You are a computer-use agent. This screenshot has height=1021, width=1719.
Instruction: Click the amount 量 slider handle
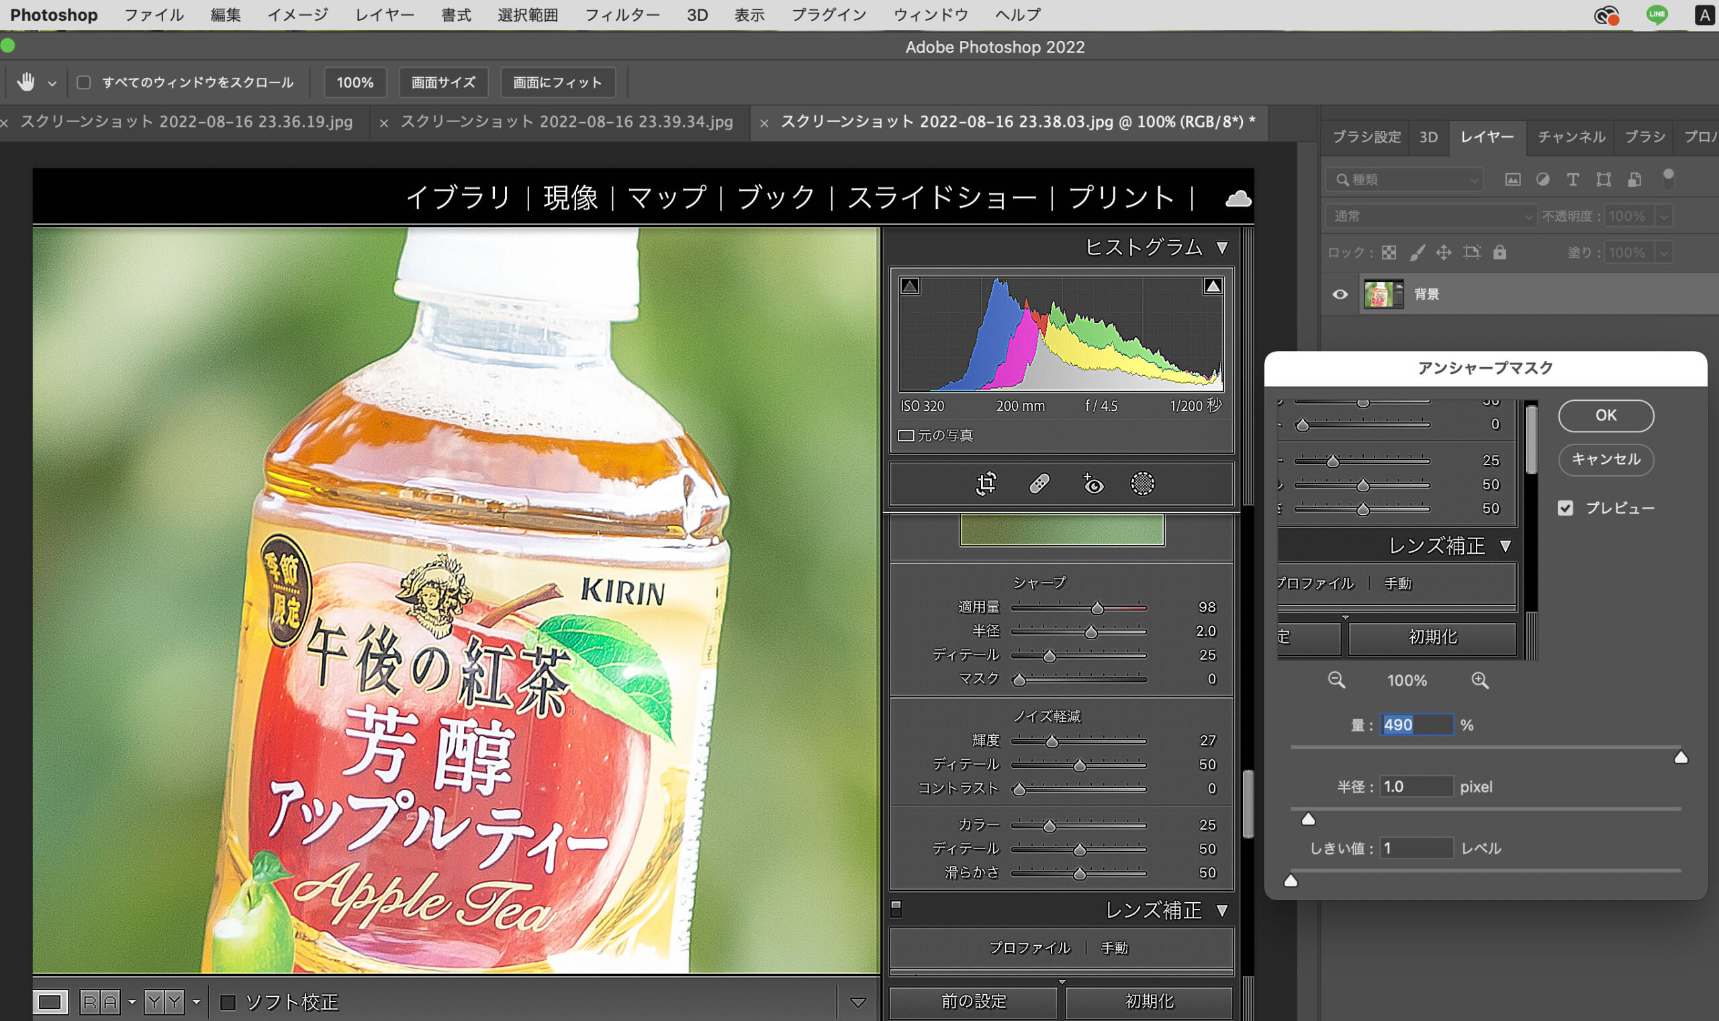pos(1681,757)
